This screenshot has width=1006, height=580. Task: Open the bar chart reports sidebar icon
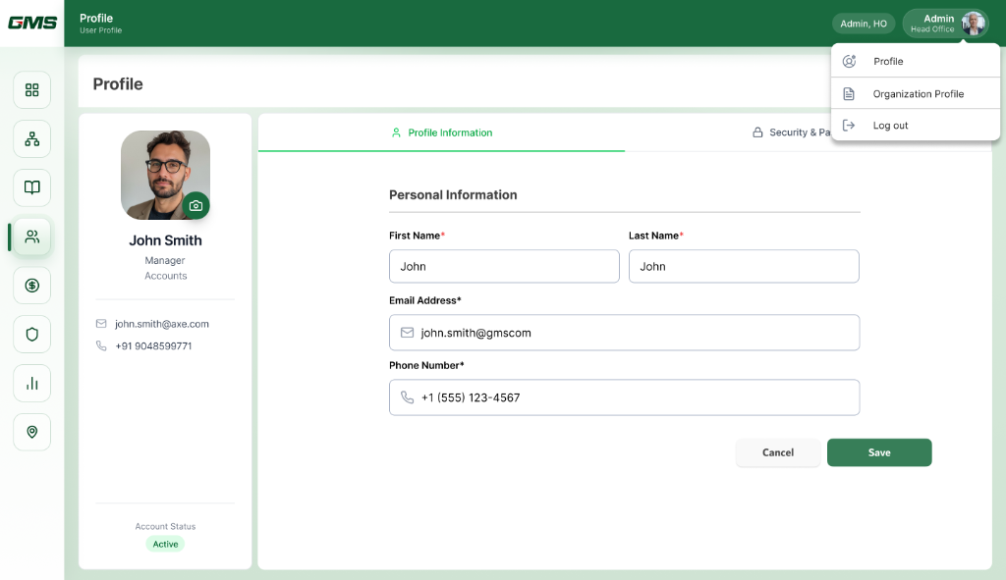(32, 384)
